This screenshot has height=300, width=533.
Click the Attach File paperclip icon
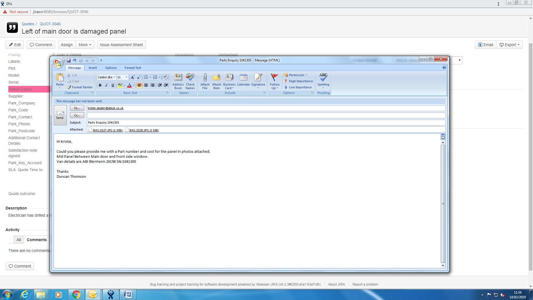pyautogui.click(x=205, y=78)
